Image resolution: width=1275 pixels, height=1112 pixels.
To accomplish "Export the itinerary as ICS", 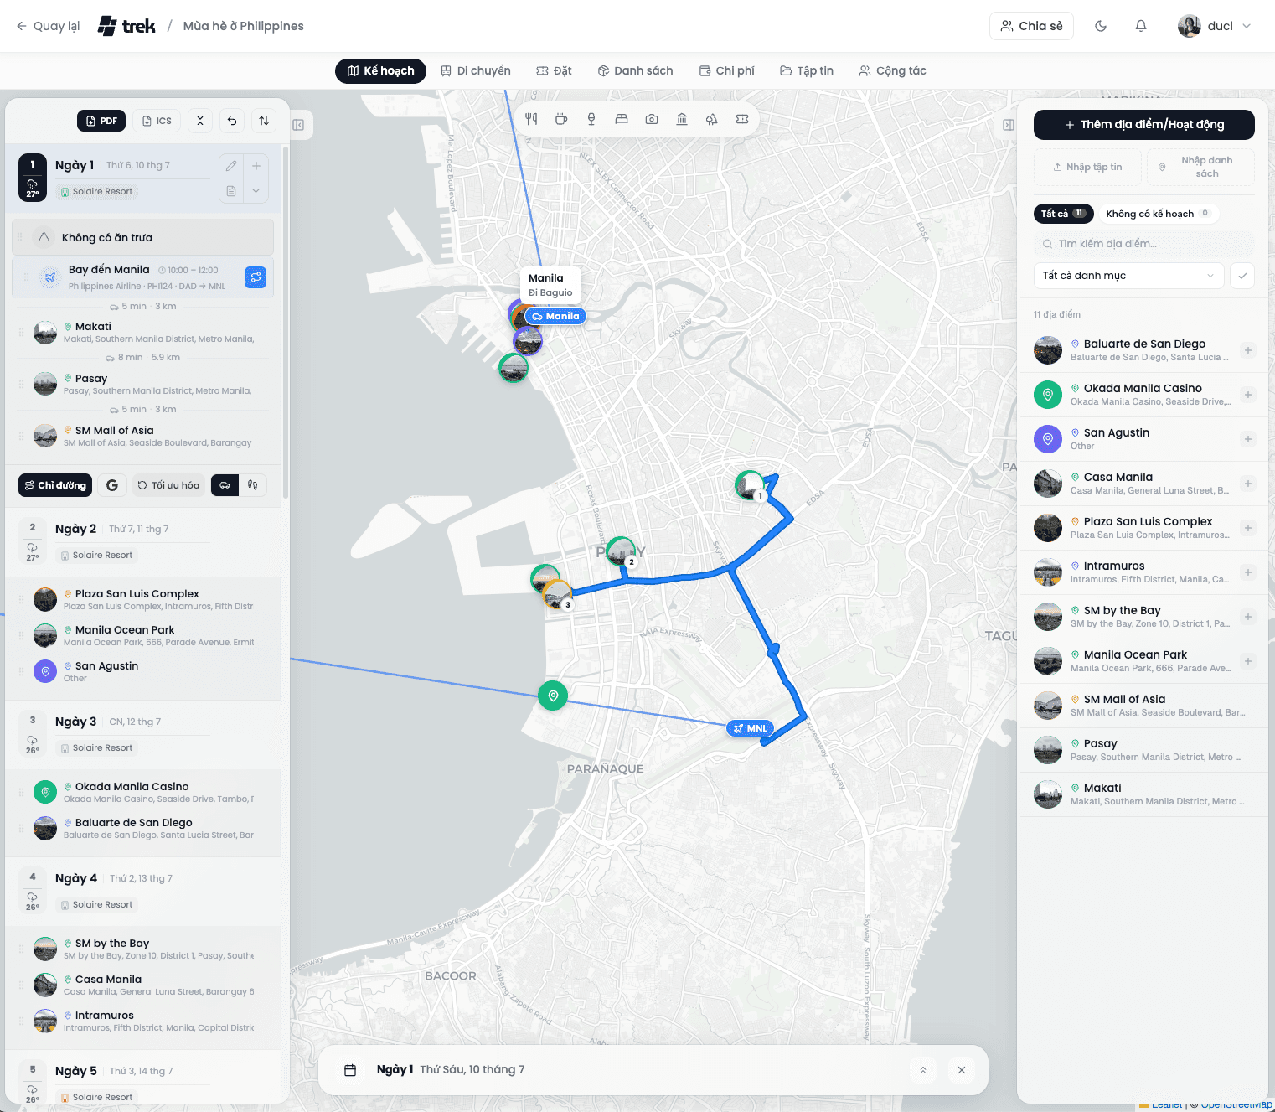I will point(157,121).
